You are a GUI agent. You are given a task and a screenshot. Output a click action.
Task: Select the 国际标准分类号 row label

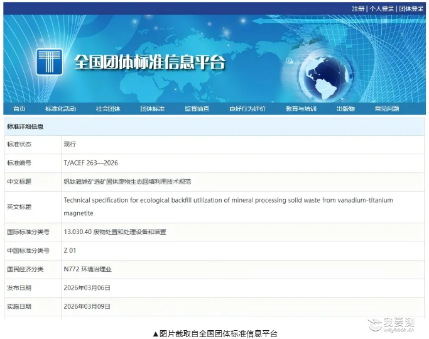tap(28, 232)
